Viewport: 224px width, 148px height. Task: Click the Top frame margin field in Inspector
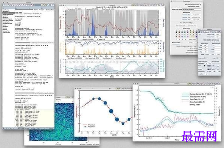click(x=205, y=52)
